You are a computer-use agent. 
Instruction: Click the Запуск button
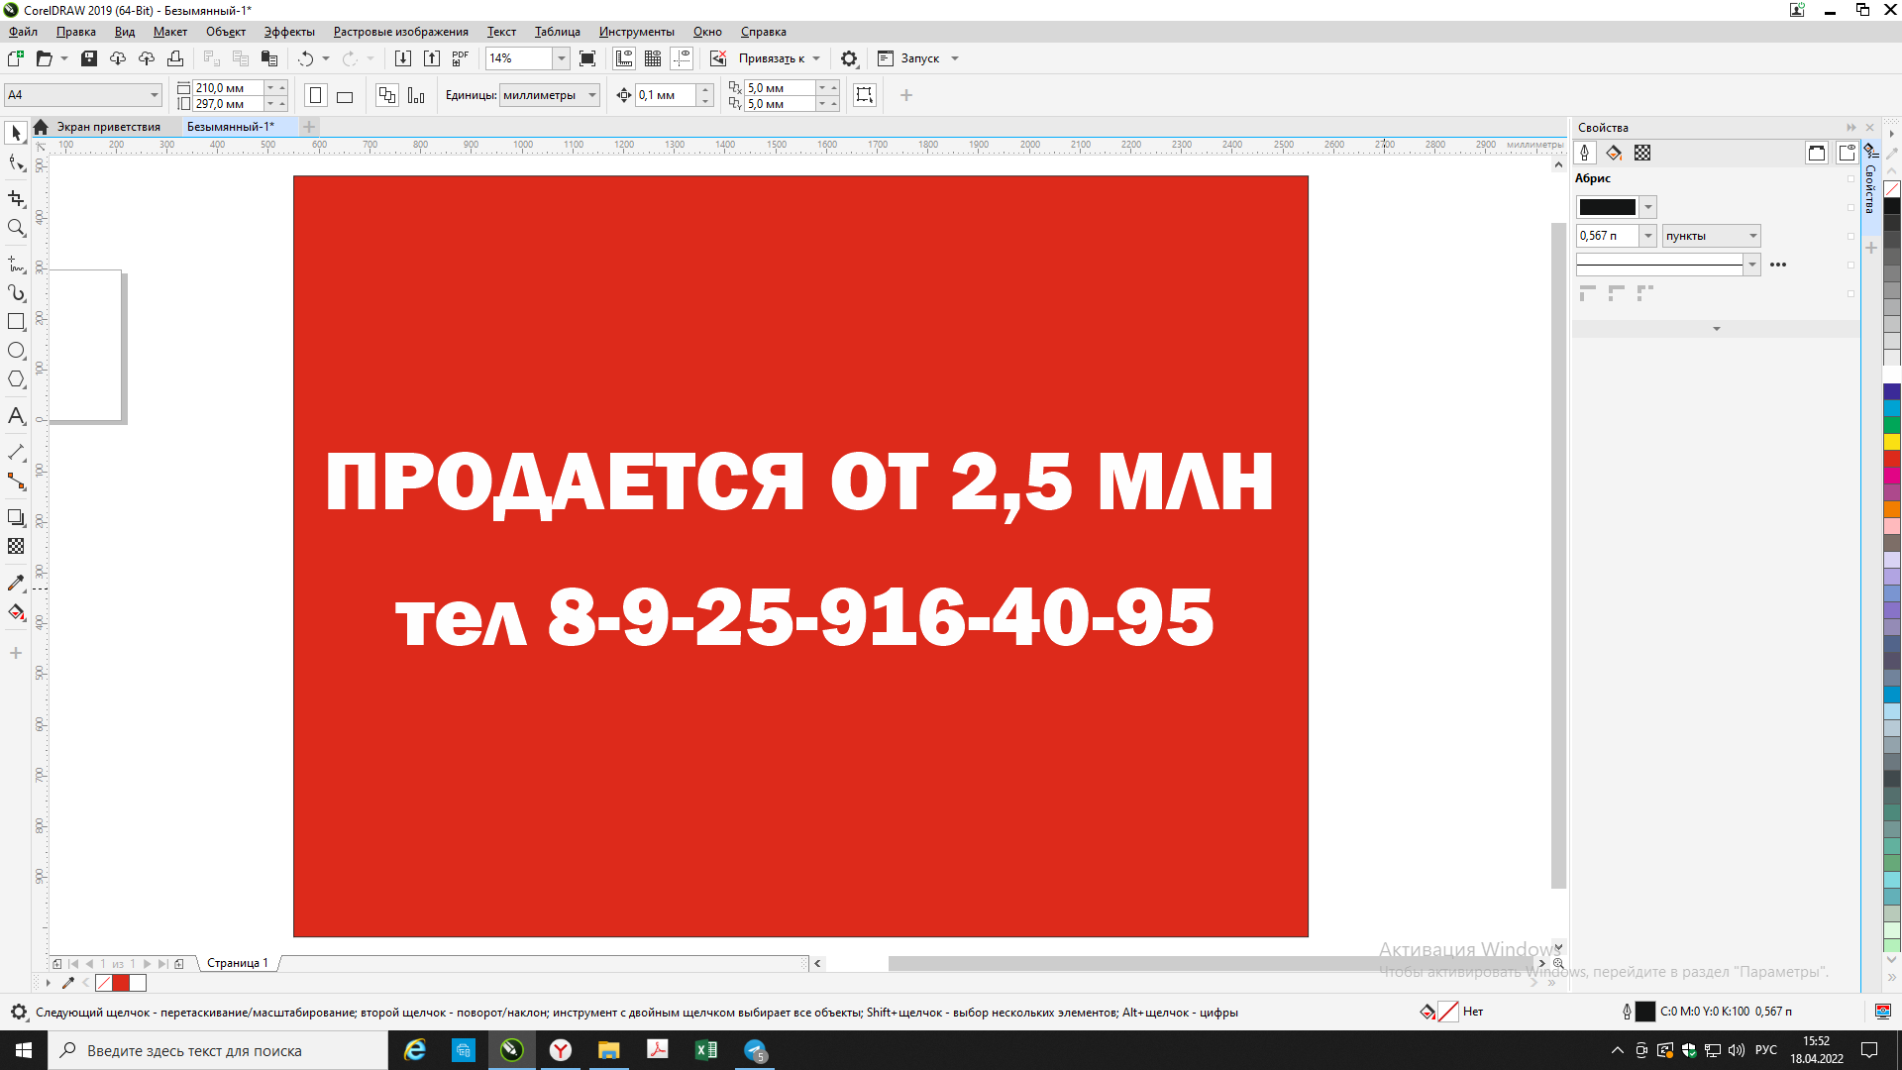pos(919,58)
